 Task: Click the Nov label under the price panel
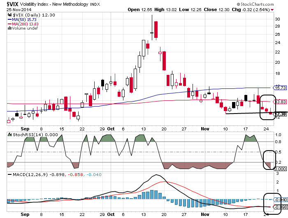click(x=205, y=129)
